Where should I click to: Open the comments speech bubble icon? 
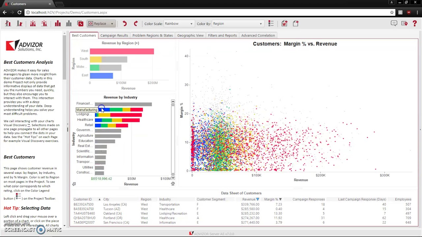394,23
